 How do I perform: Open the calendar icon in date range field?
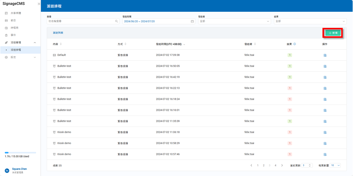point(192,21)
